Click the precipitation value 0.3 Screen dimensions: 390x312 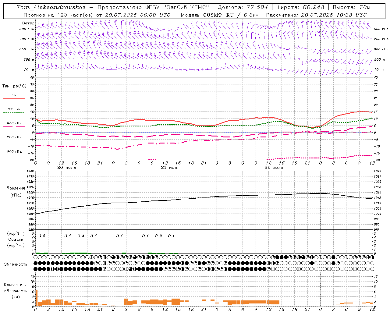42,236
